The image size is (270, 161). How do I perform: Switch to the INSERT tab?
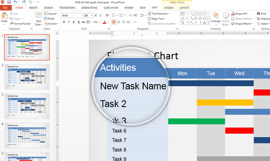[33, 8]
